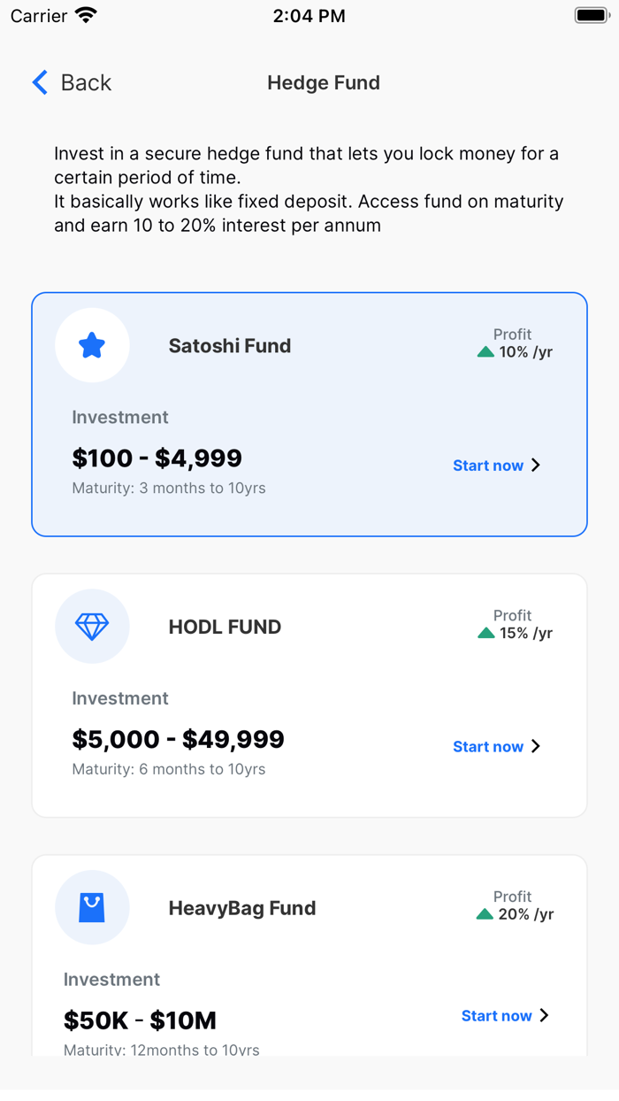The height and width of the screenshot is (1101, 619).
Task: Click the blue back chevron at top left
Action: point(38,81)
